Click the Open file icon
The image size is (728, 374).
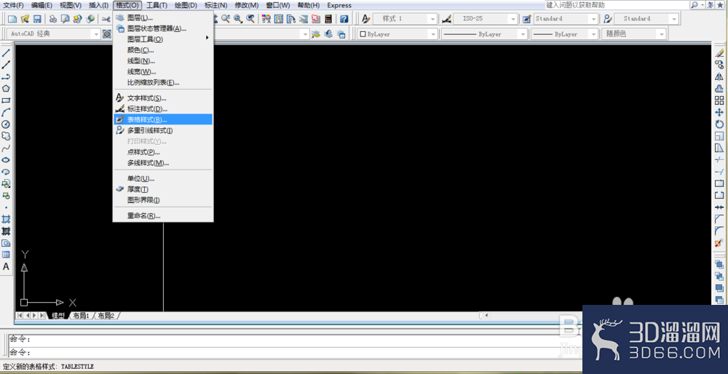pos(25,19)
